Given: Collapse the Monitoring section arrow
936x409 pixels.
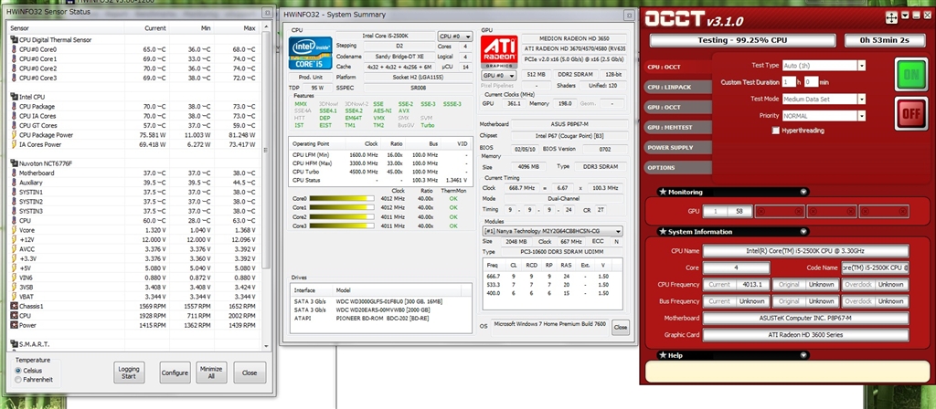Looking at the screenshot, I should point(803,192).
